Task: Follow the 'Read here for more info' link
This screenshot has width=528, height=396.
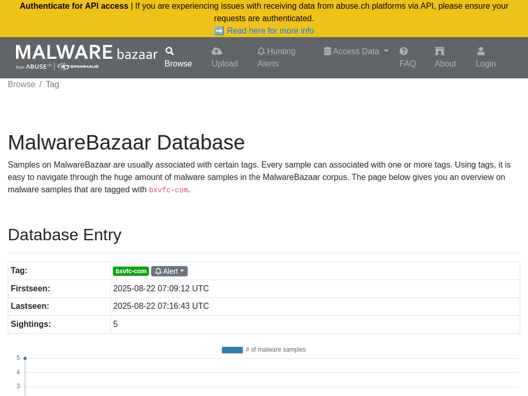Action: point(270,30)
